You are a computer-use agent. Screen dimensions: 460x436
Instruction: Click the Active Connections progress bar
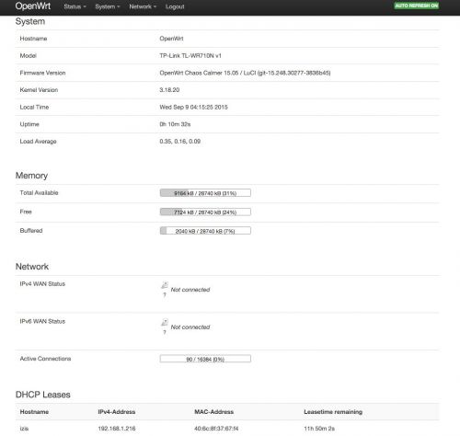coord(205,359)
